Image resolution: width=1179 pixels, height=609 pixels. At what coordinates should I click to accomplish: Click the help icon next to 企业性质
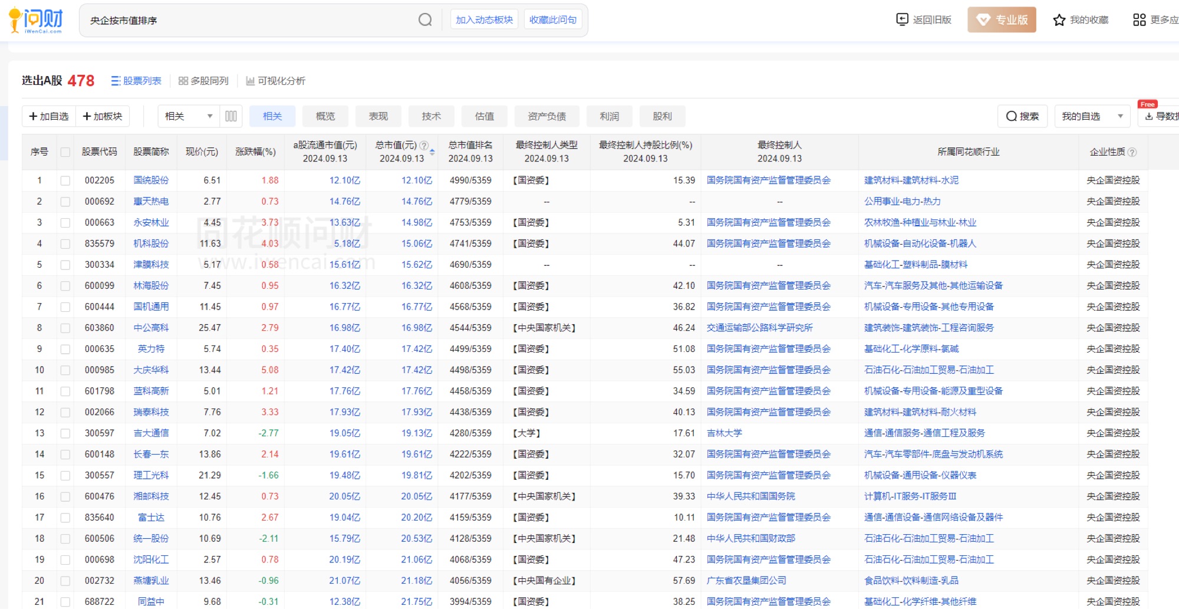click(x=1132, y=152)
